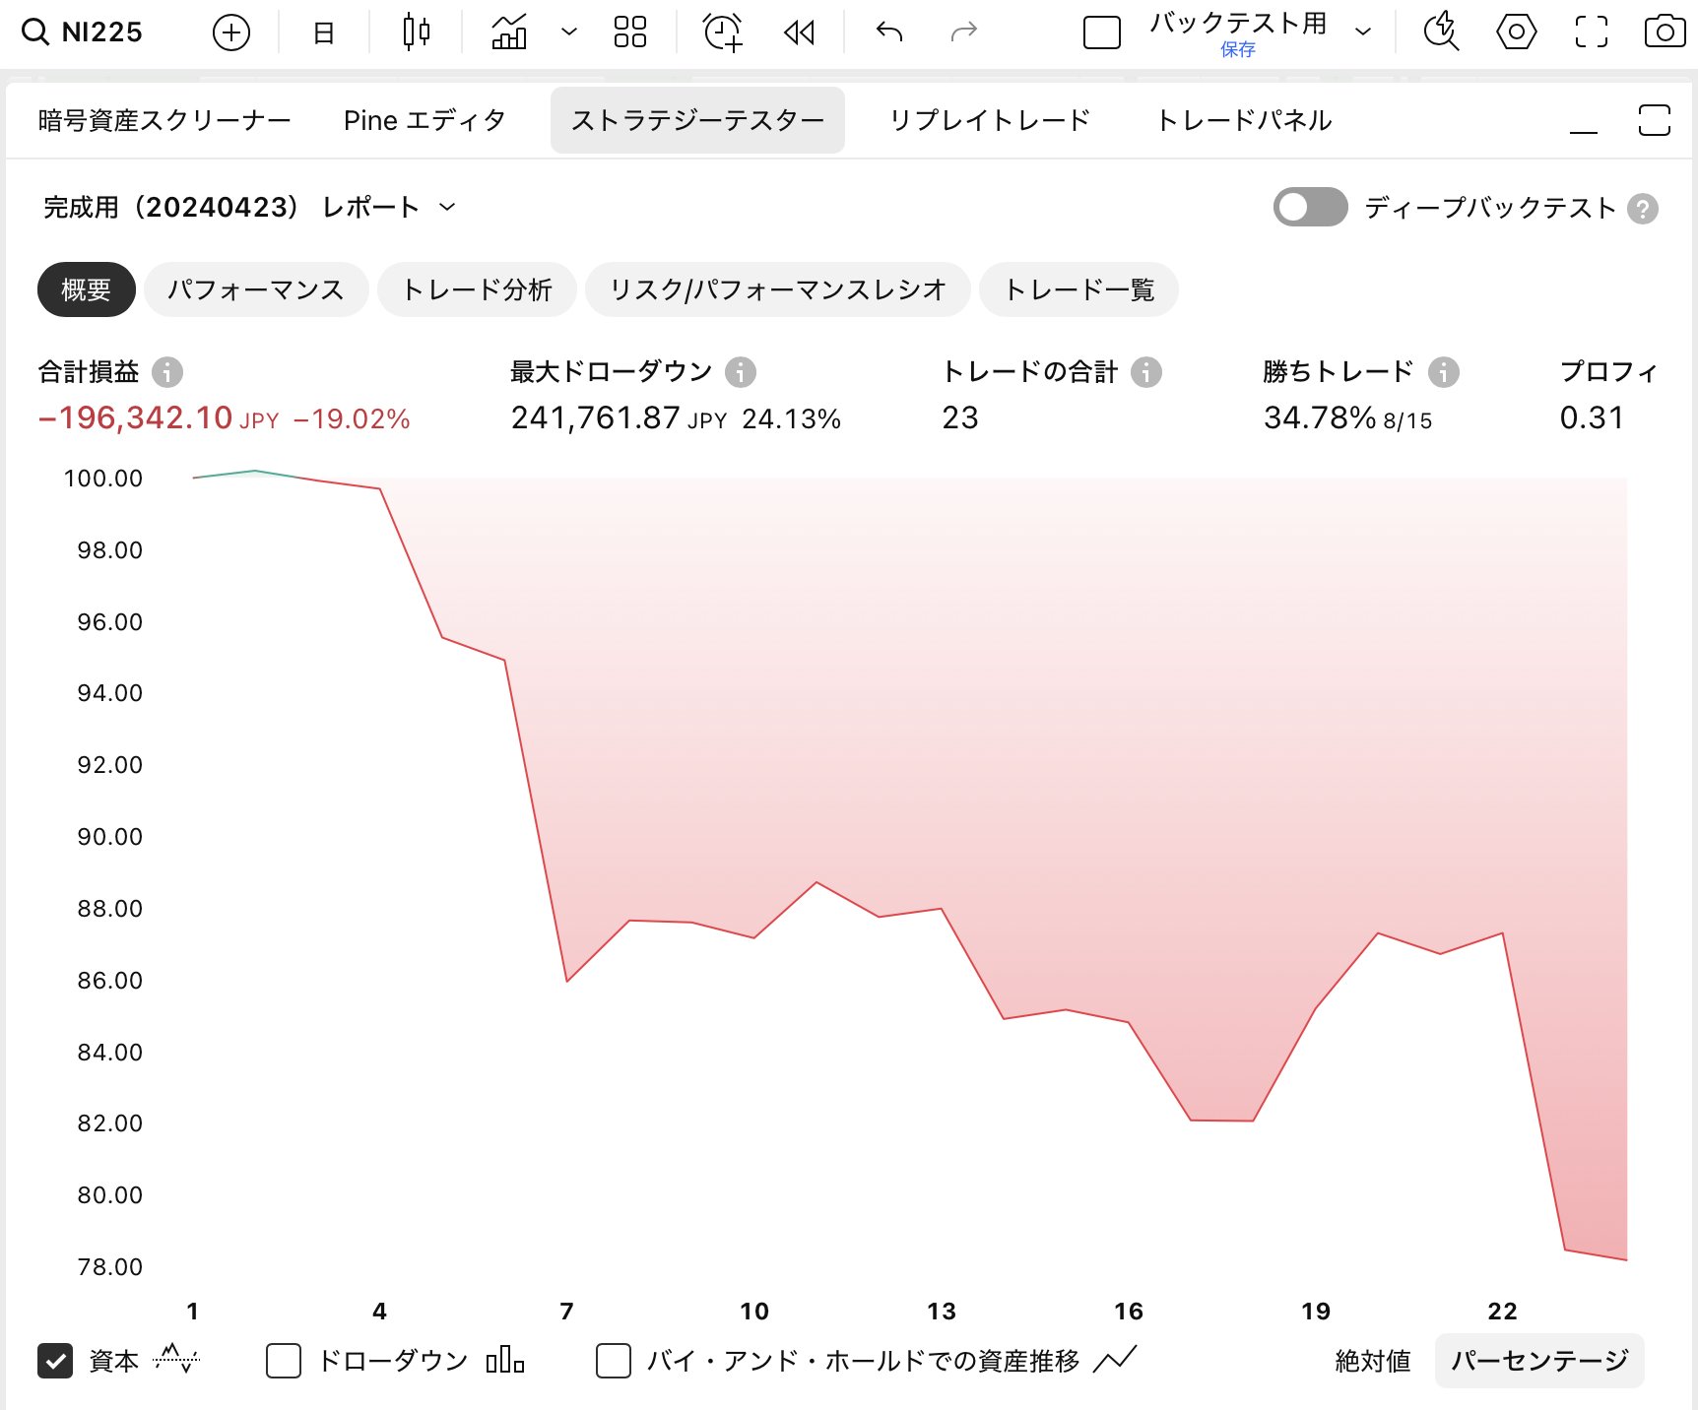Click total loss value −196,342.10
Screen dimensions: 1698x1410
(135, 417)
